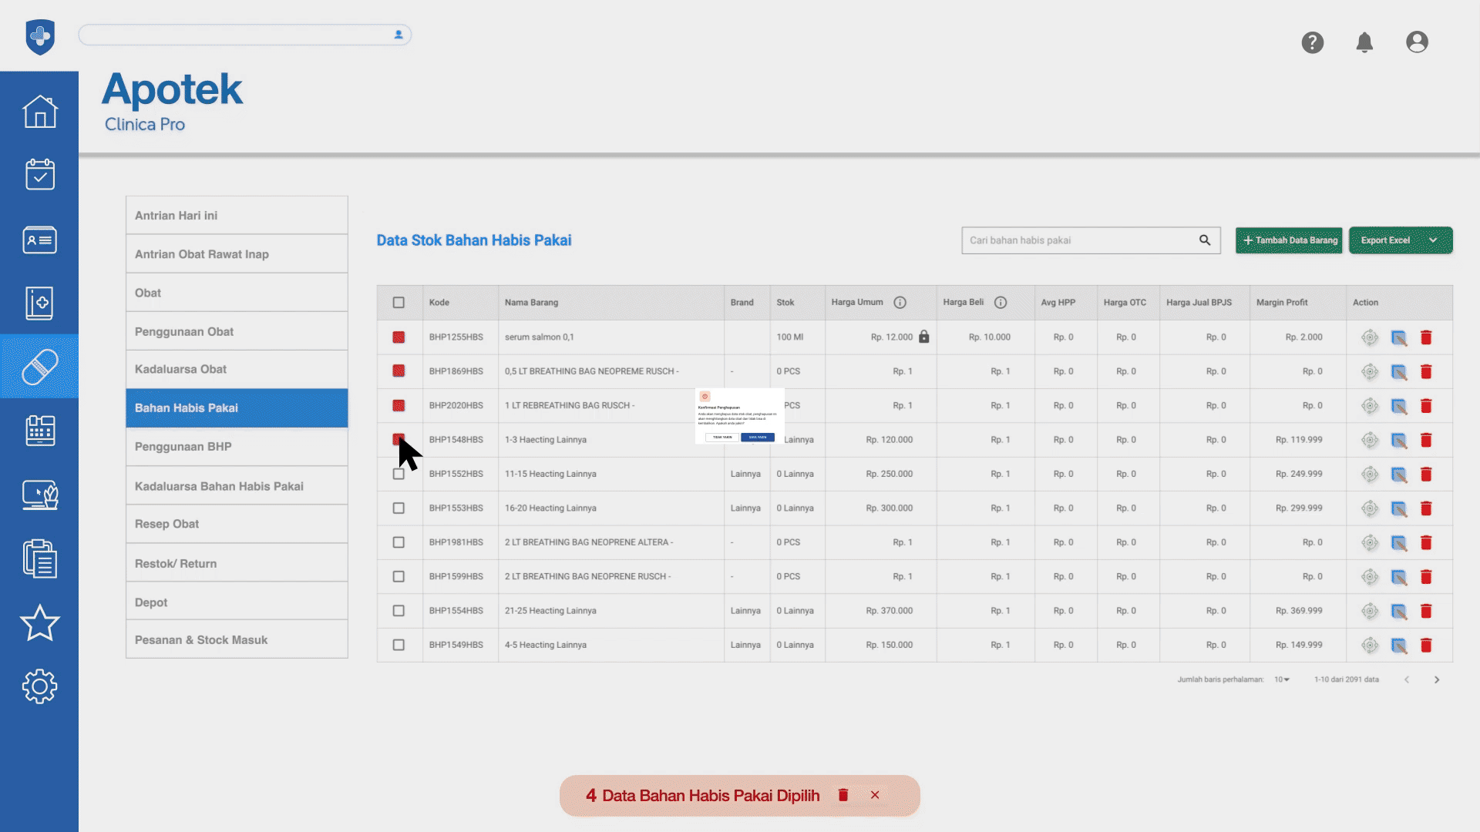This screenshot has height=832, width=1480.
Task: Check the box for BHP1552HBS row
Action: [399, 475]
